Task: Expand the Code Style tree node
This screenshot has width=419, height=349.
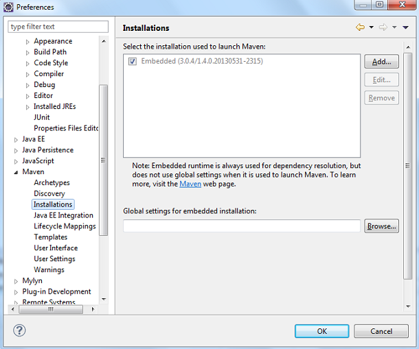Action: click(x=27, y=64)
